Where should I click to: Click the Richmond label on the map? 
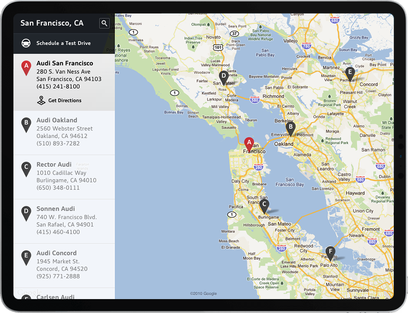click(274, 96)
